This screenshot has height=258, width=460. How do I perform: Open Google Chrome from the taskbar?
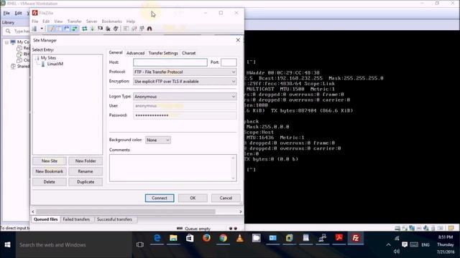coord(224,238)
